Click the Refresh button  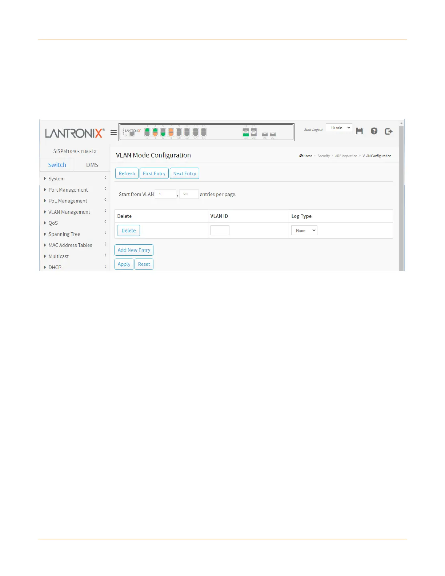(127, 173)
